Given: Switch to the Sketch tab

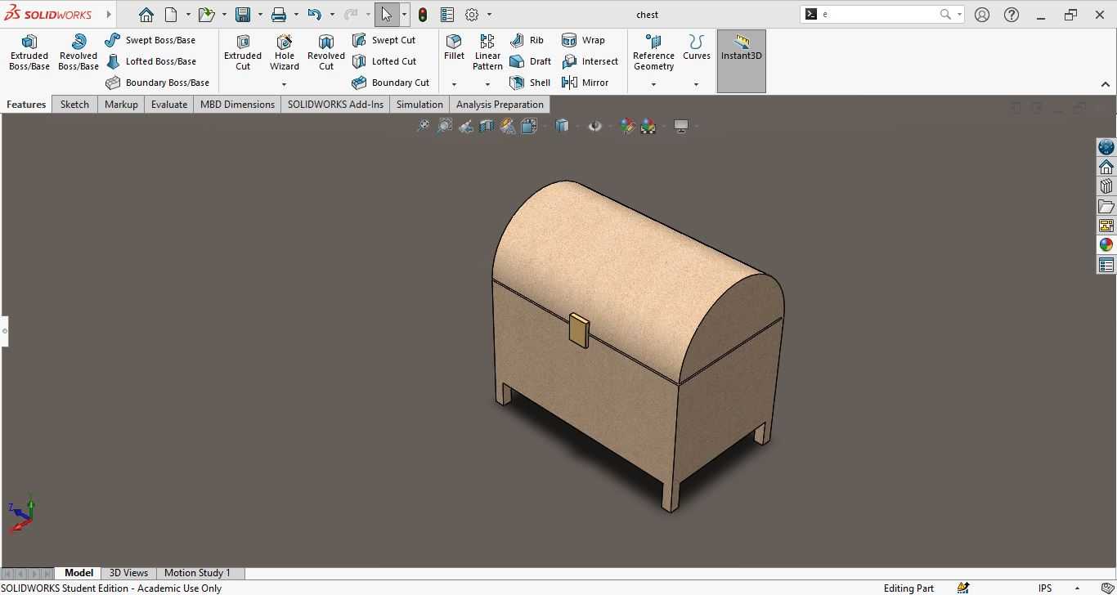Looking at the screenshot, I should click(x=74, y=105).
